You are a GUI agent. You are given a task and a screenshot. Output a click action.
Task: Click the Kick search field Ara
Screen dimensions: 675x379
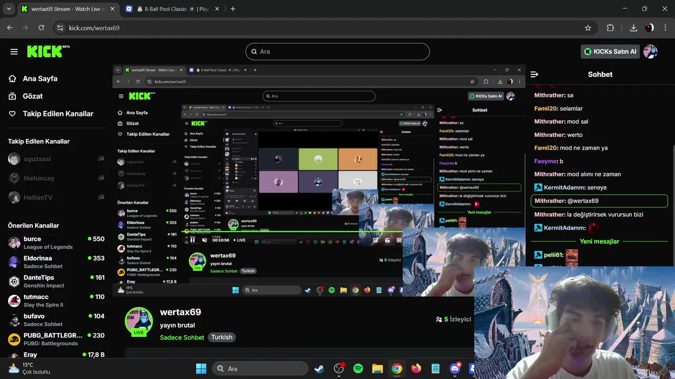[x=337, y=52]
